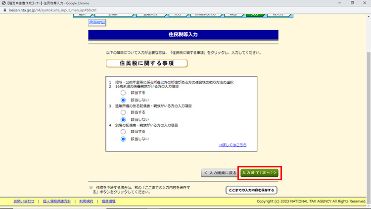Open the 個人情報保護方針 footer link
Viewport: 371px width, 209px height.
(57, 202)
